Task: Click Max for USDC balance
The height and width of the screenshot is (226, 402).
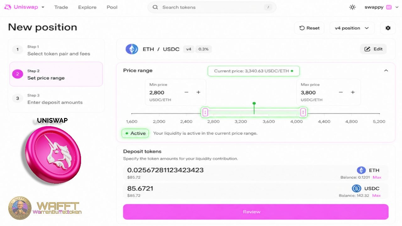Action: coord(376,196)
